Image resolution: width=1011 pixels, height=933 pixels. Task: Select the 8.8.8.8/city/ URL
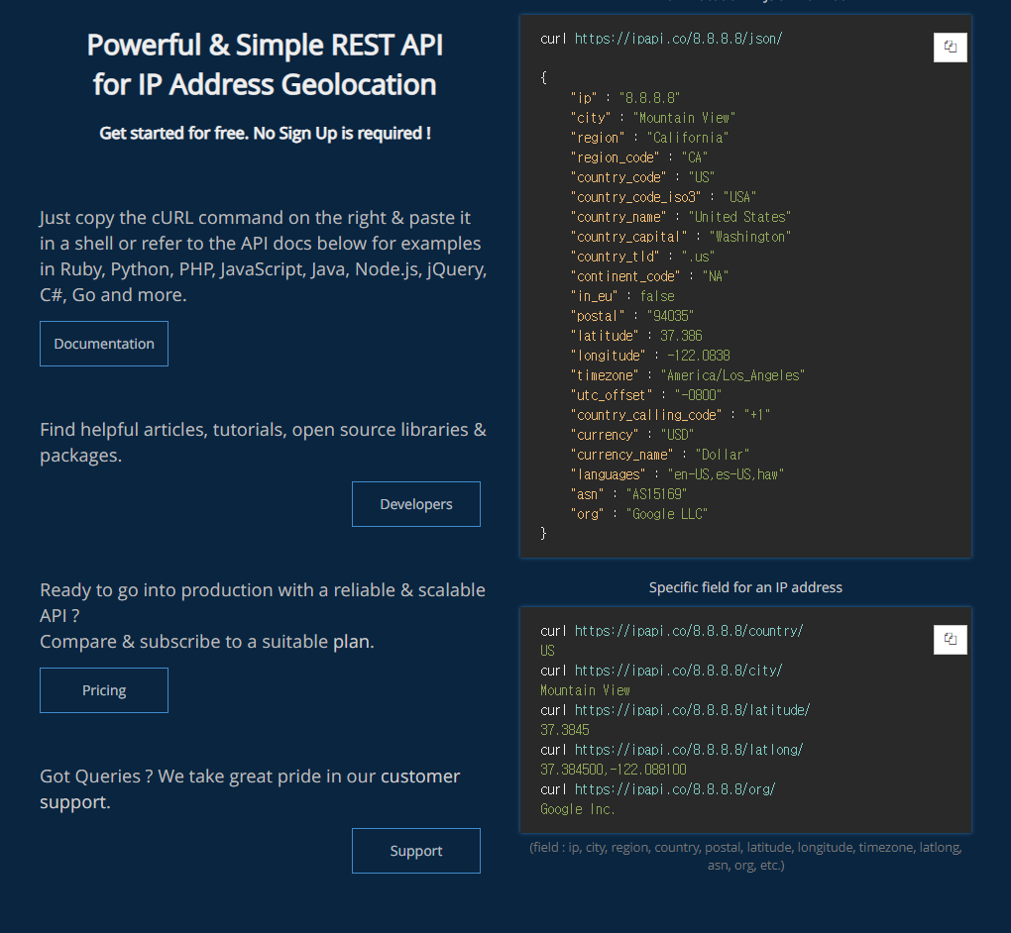678,671
